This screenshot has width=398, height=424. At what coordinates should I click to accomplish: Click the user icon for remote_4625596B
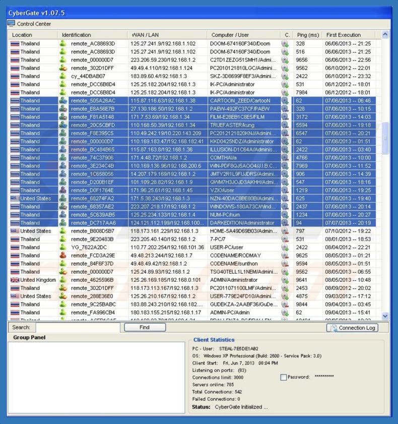(63, 280)
